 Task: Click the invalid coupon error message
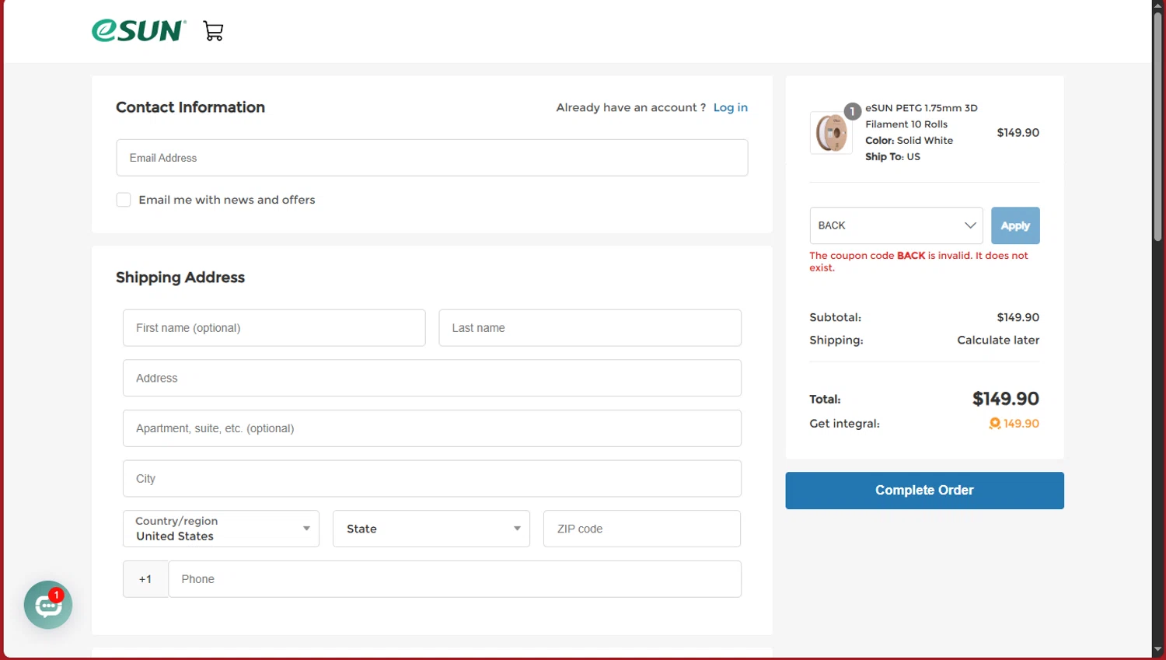[x=919, y=261]
